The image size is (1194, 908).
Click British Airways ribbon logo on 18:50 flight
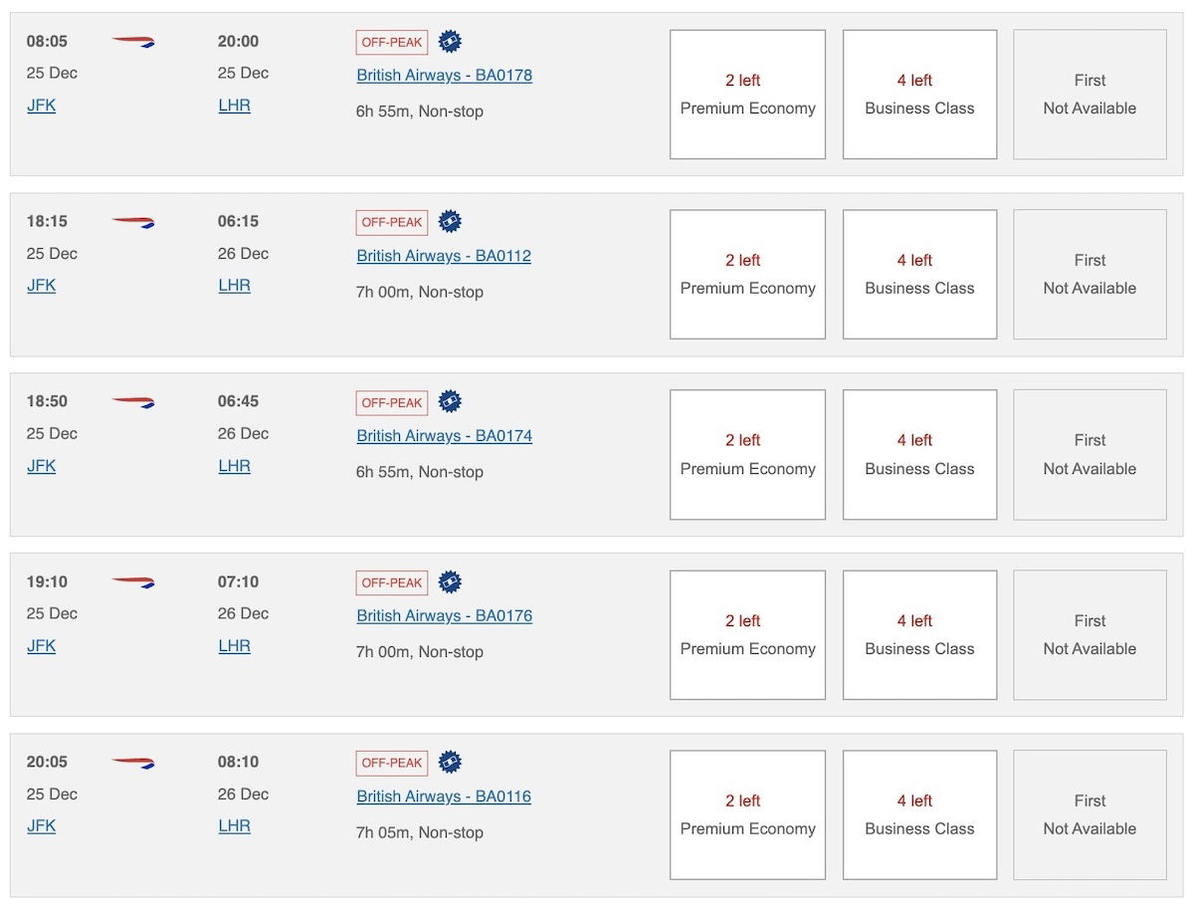click(133, 402)
